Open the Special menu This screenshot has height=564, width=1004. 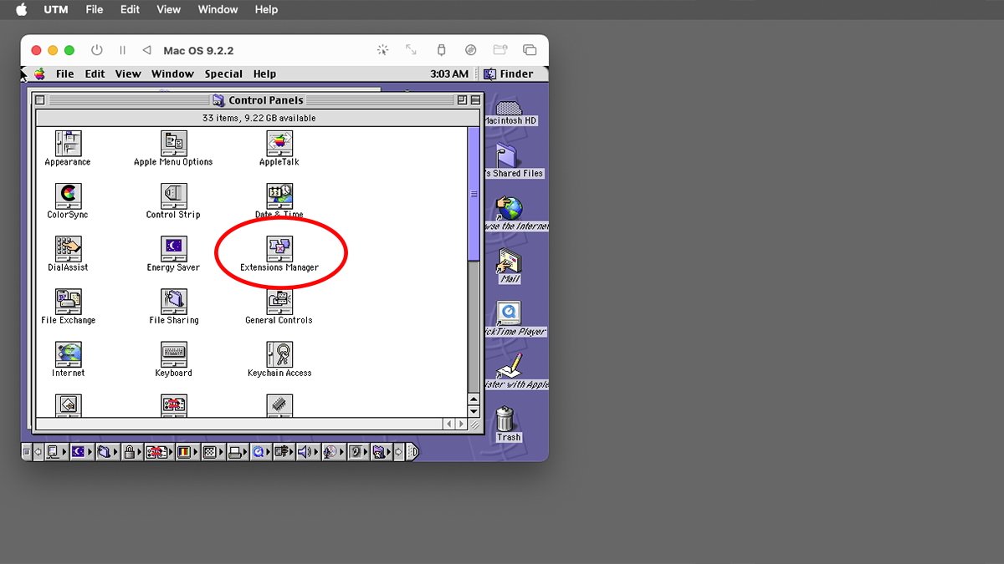coord(223,74)
